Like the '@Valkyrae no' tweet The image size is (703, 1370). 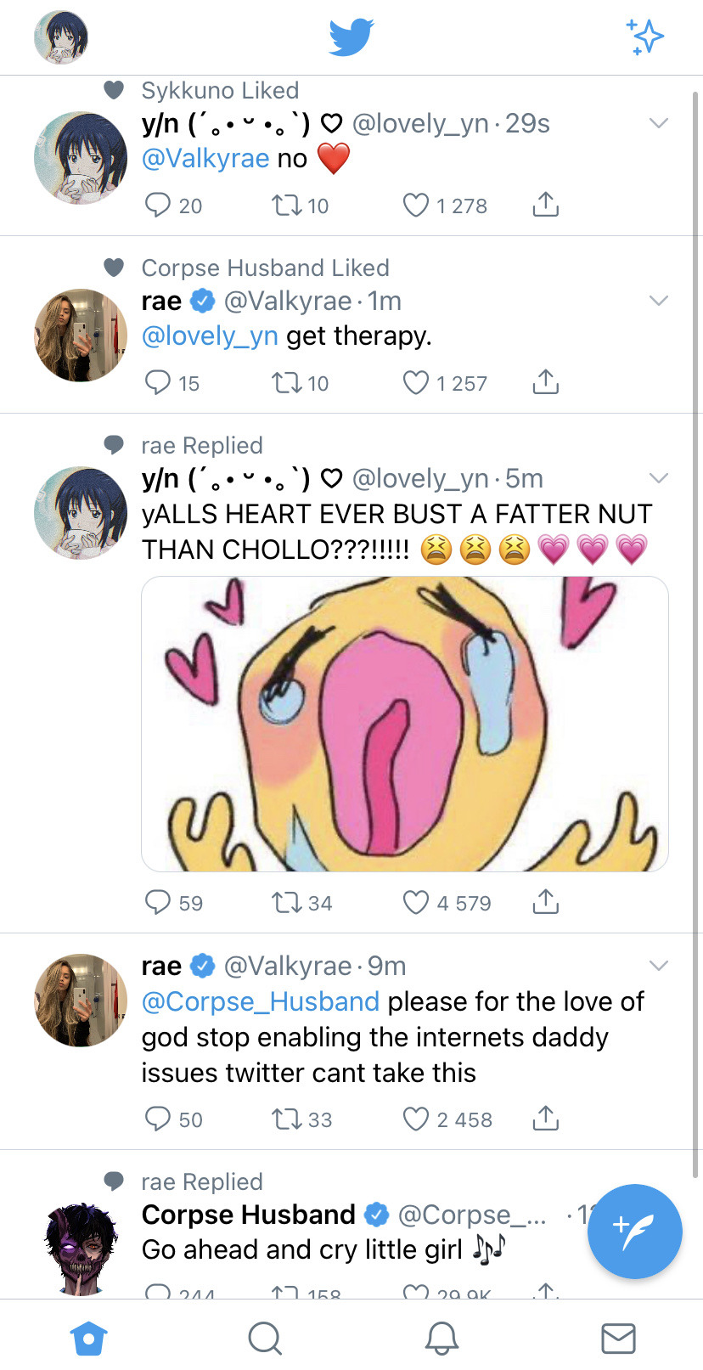[415, 206]
